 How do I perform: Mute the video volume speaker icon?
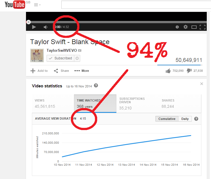(x=46, y=27)
